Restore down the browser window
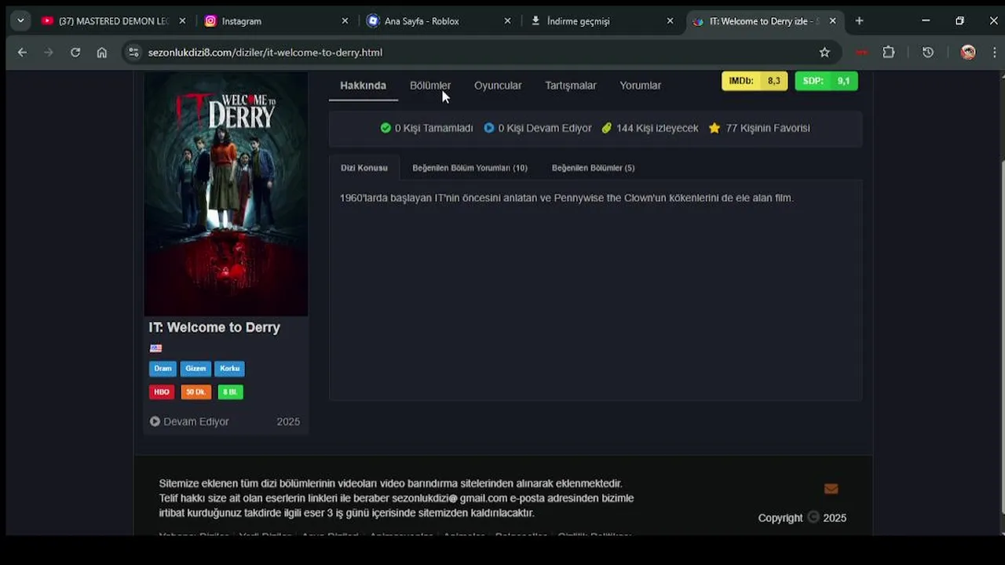Image resolution: width=1005 pixels, height=565 pixels. [959, 21]
